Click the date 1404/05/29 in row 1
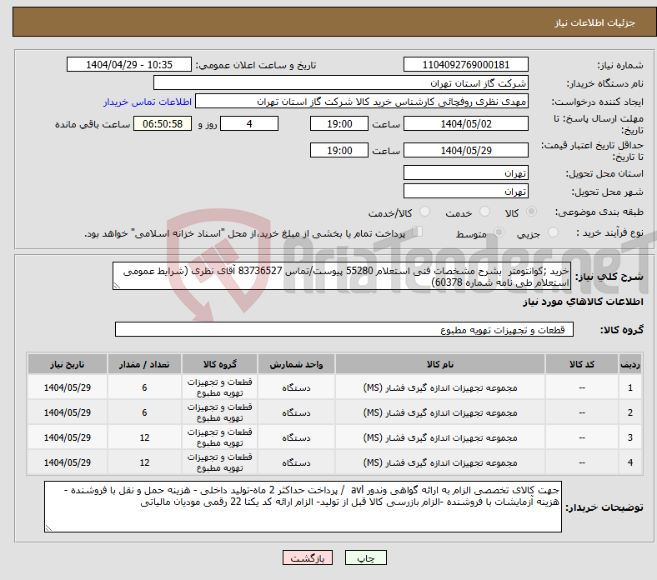The image size is (657, 580). [68, 387]
